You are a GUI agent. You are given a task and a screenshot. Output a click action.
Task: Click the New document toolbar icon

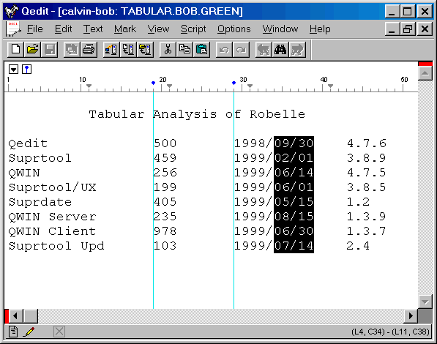coord(15,50)
